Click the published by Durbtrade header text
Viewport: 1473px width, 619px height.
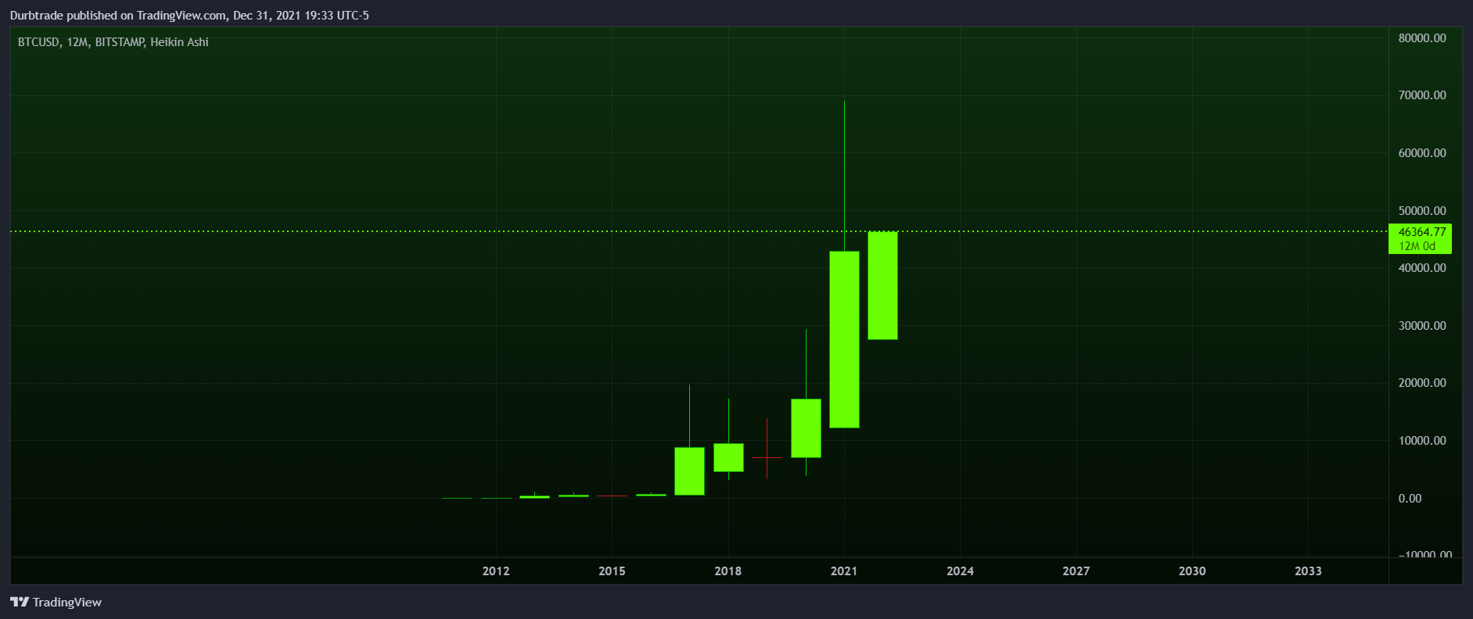(189, 16)
